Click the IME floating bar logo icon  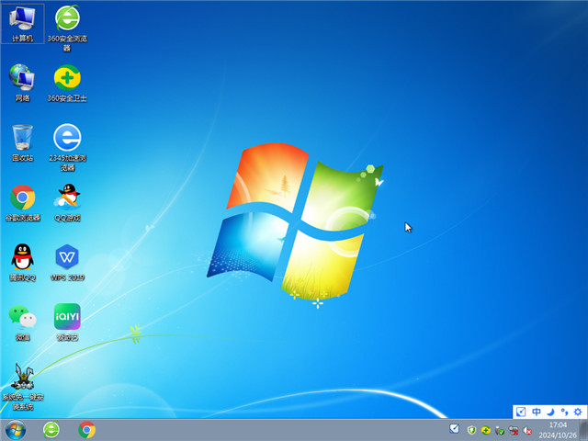coord(521,412)
